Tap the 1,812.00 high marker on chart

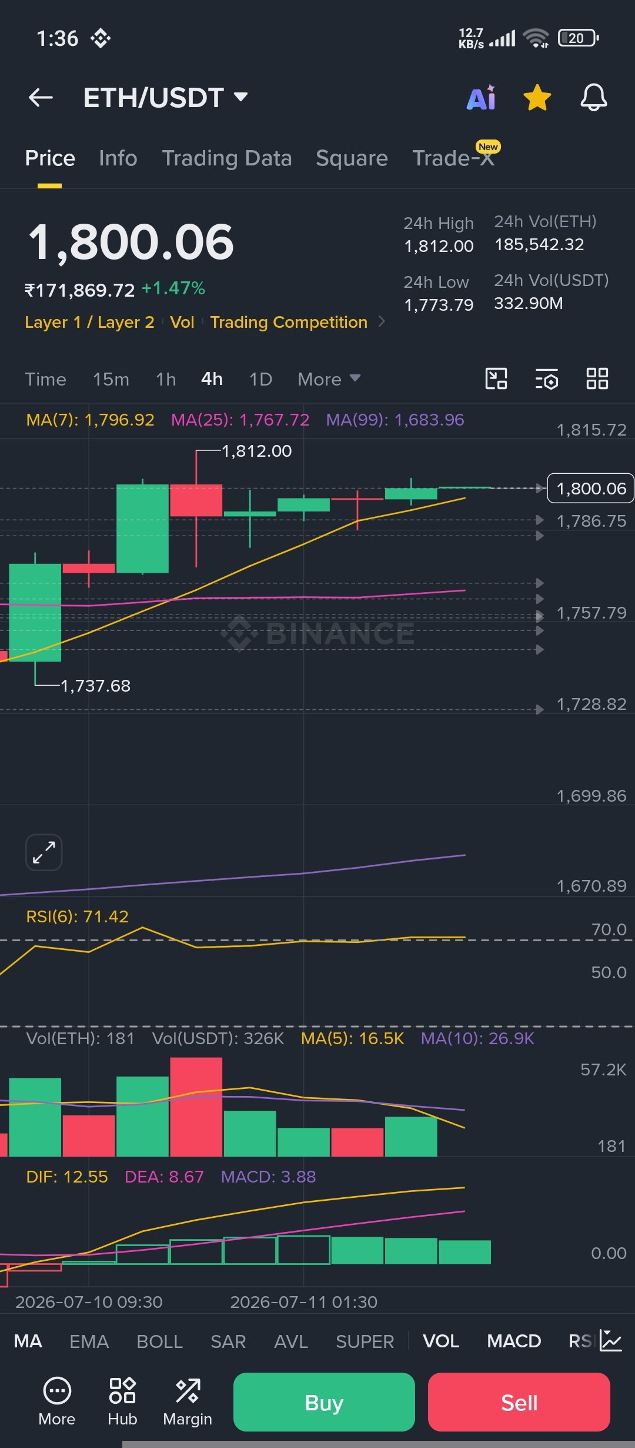click(256, 451)
